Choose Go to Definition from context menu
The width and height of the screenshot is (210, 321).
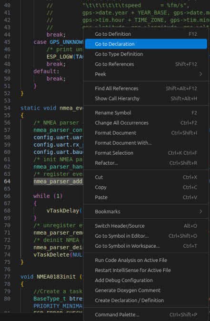click(146, 34)
